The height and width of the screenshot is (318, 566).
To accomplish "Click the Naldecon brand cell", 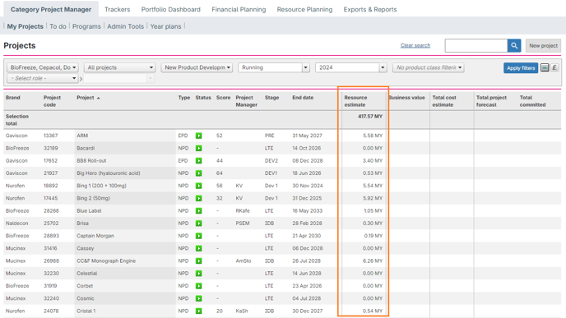I will (16, 224).
